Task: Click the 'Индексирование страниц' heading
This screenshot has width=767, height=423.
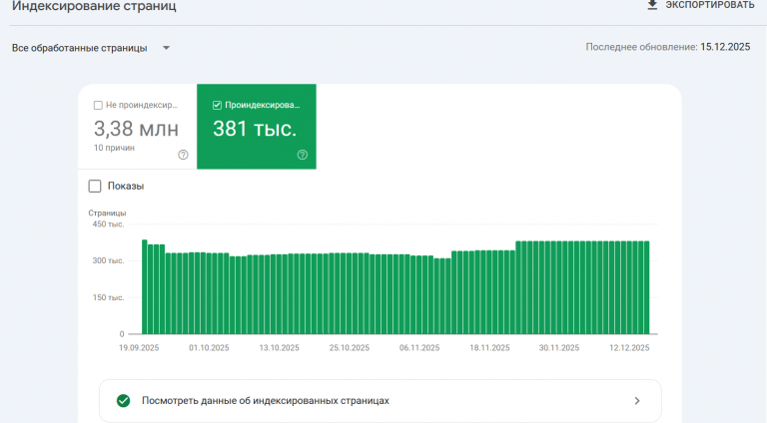Action: pos(94,6)
